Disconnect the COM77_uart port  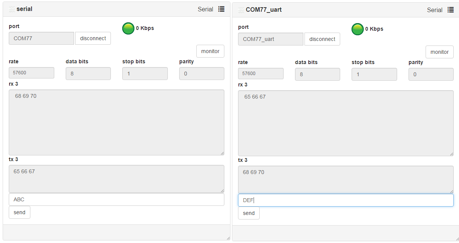tap(322, 39)
